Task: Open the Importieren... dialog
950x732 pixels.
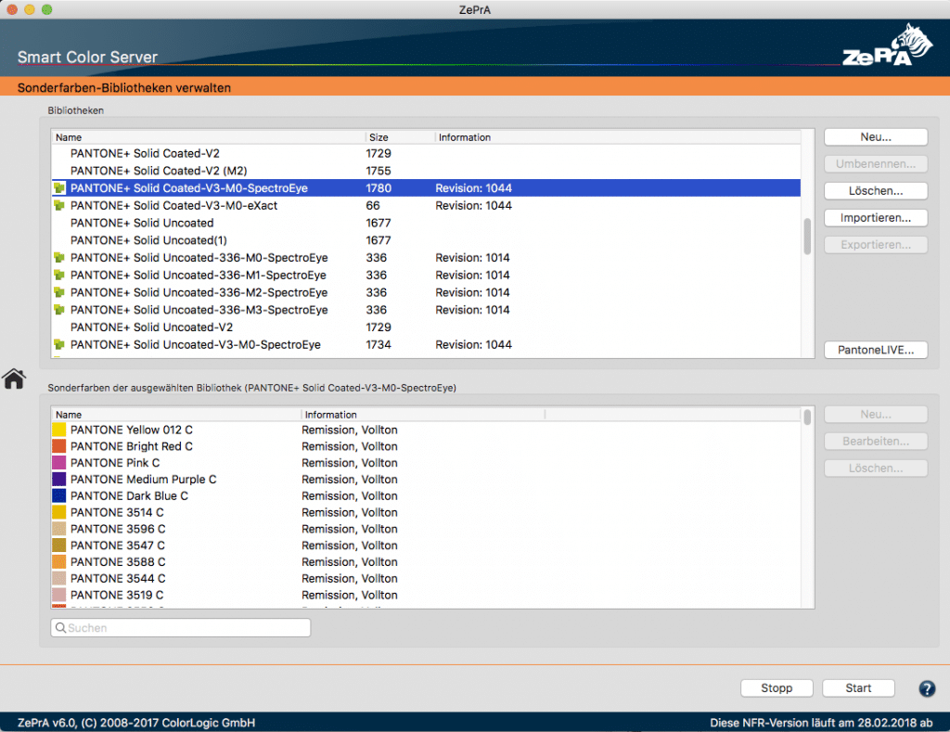Action: (875, 218)
